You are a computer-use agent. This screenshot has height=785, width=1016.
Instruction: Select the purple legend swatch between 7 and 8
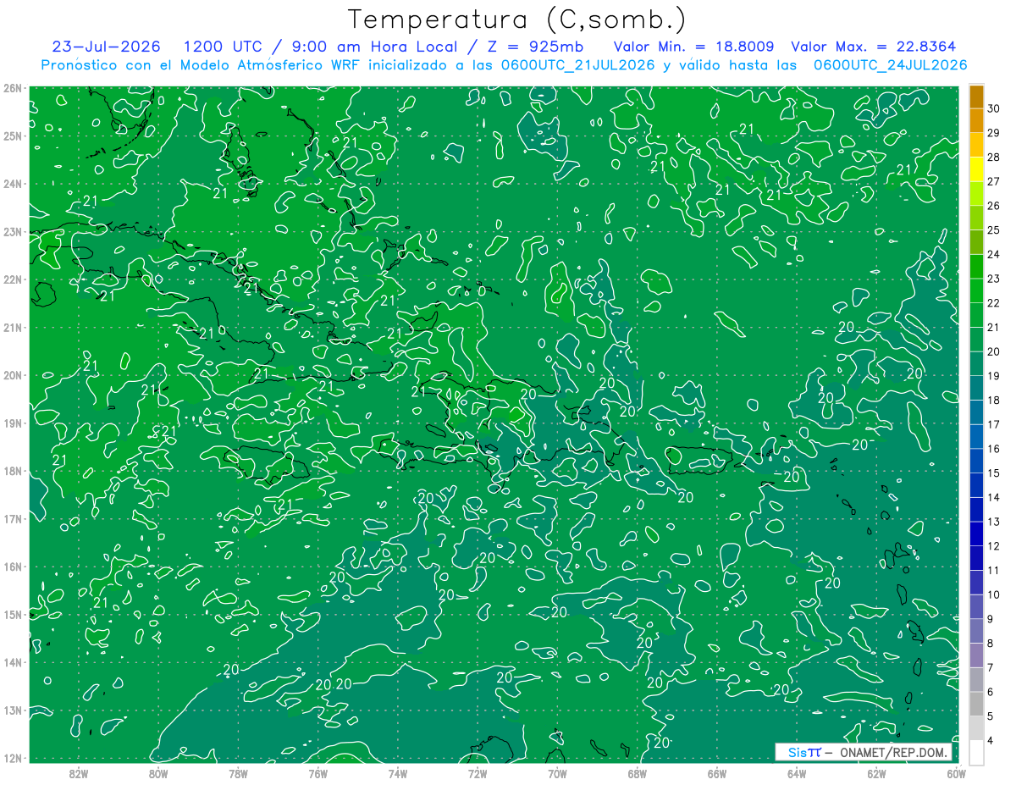point(976,655)
